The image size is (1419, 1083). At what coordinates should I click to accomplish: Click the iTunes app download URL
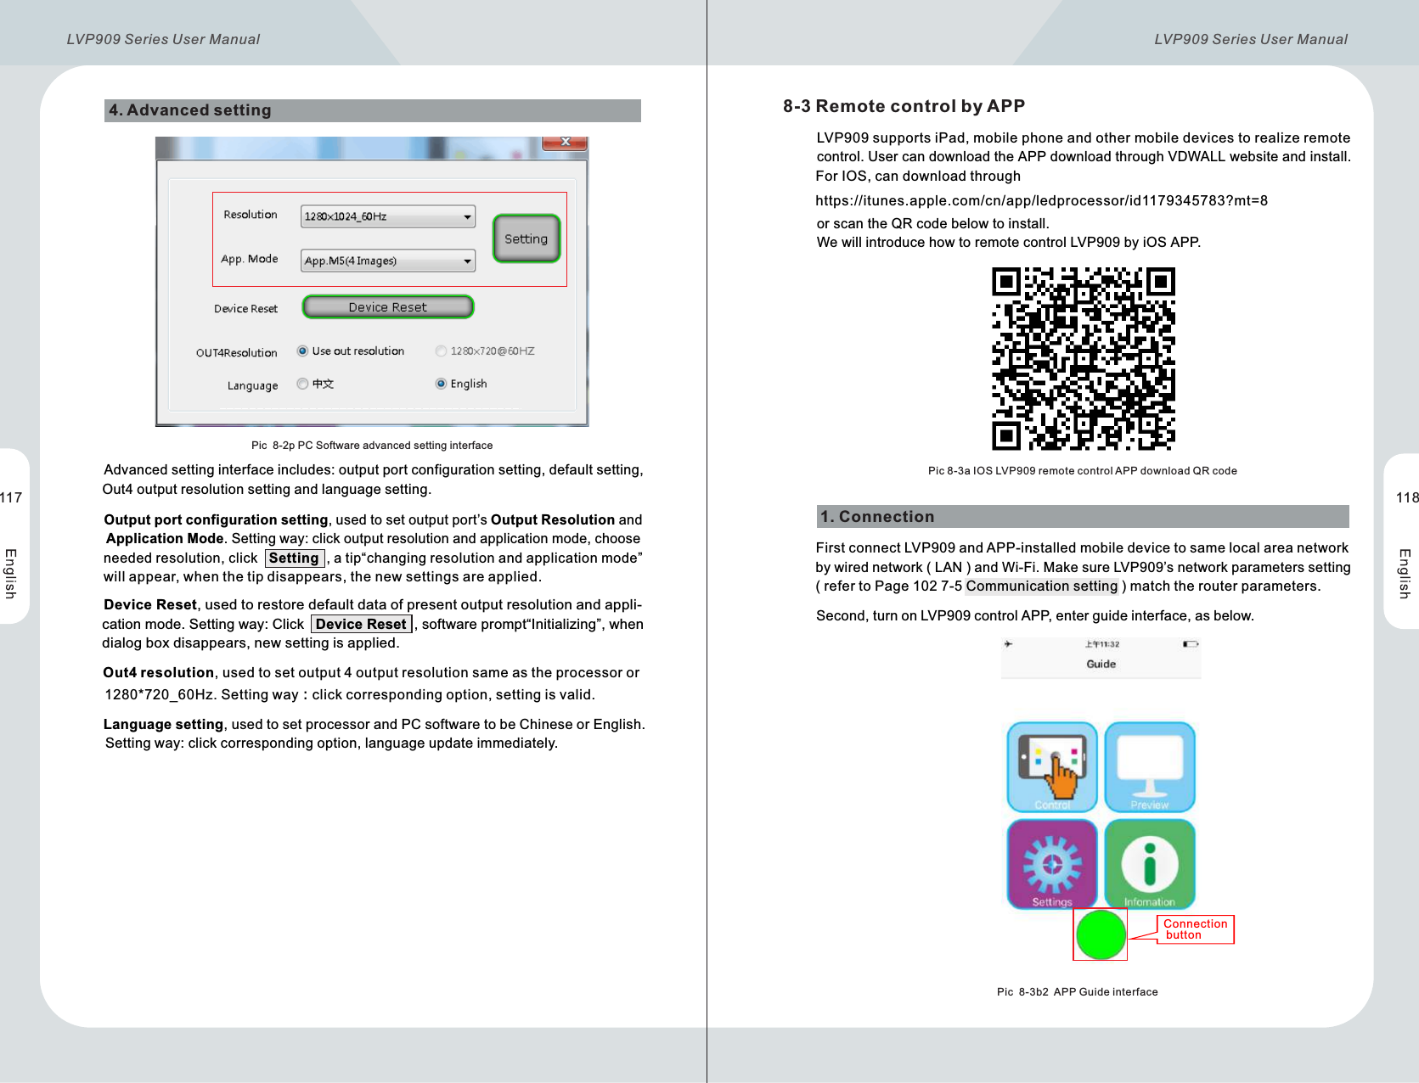[x=1041, y=201]
